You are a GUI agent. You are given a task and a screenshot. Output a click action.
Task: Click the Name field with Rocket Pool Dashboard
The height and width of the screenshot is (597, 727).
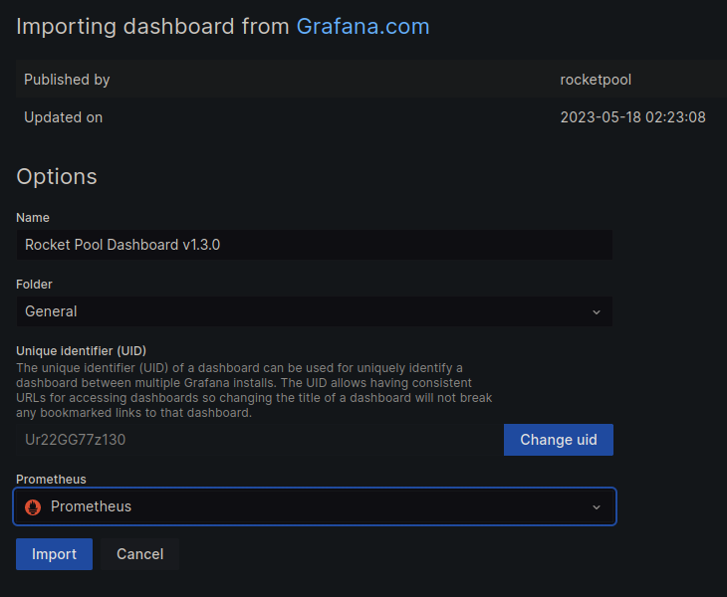click(x=314, y=245)
